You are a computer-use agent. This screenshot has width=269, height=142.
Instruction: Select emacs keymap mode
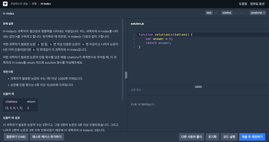click(243, 13)
